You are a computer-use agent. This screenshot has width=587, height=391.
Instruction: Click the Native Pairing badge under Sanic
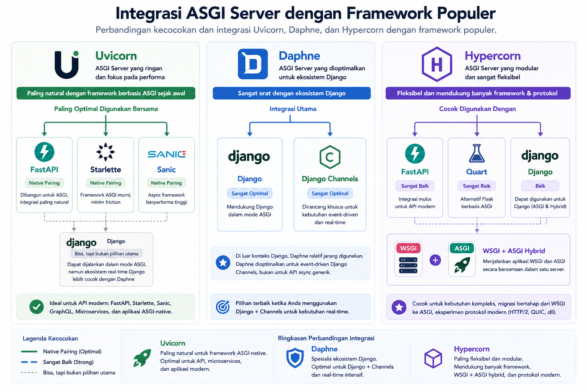click(x=167, y=183)
